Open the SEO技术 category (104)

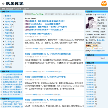(8, 19)
